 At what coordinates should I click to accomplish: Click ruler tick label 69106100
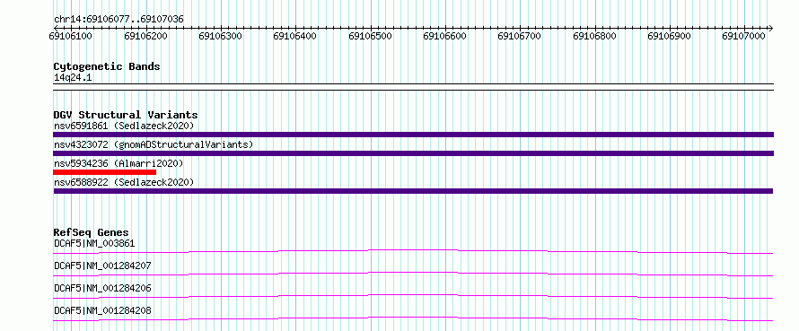click(x=69, y=36)
